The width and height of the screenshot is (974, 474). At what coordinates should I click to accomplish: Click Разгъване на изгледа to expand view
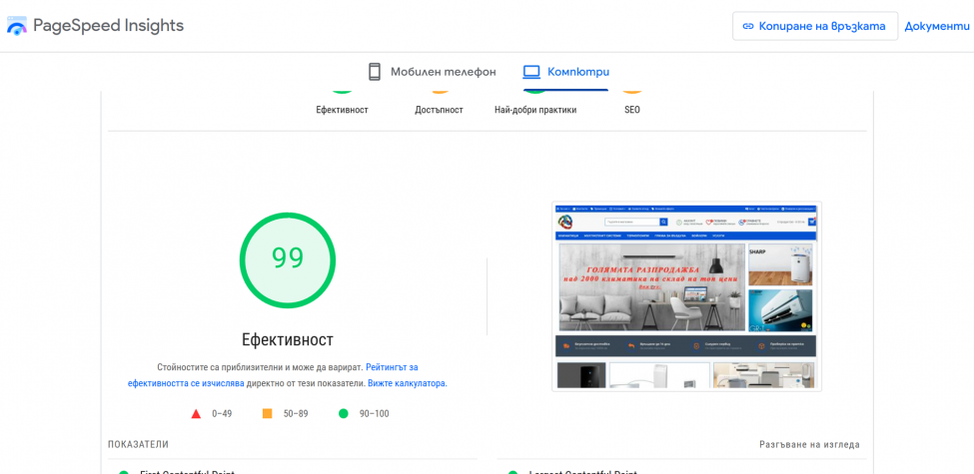click(809, 445)
